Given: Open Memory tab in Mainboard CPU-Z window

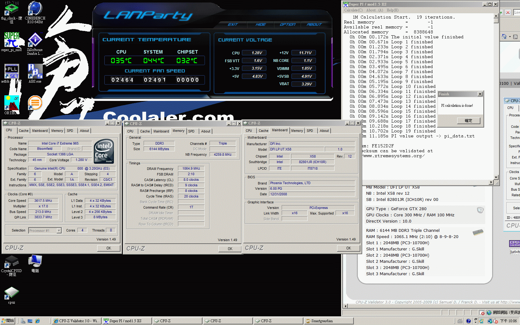Looking at the screenshot, I should click(297, 131).
